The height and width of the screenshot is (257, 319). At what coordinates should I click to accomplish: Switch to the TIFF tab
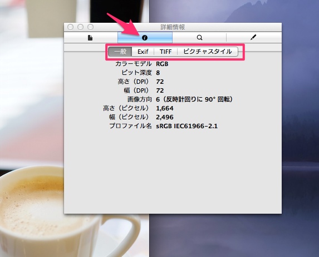[x=165, y=52]
